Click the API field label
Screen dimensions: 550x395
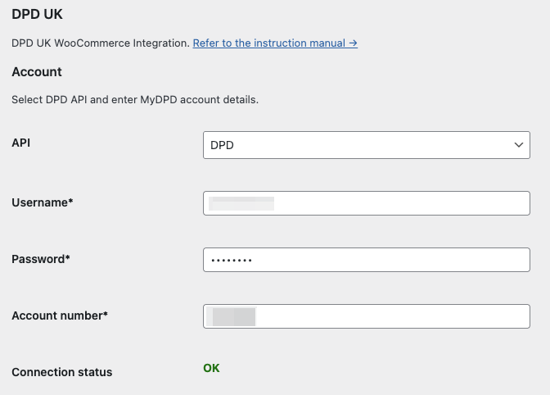(x=20, y=143)
